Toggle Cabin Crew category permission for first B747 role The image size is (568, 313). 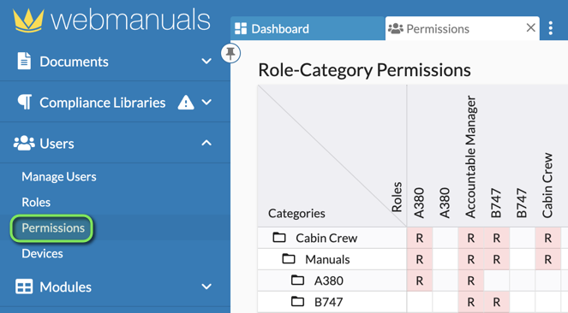pyautogui.click(x=497, y=238)
